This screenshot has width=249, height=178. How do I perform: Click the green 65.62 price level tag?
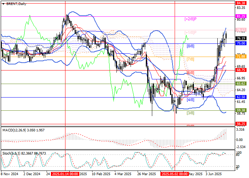tap(241, 83)
